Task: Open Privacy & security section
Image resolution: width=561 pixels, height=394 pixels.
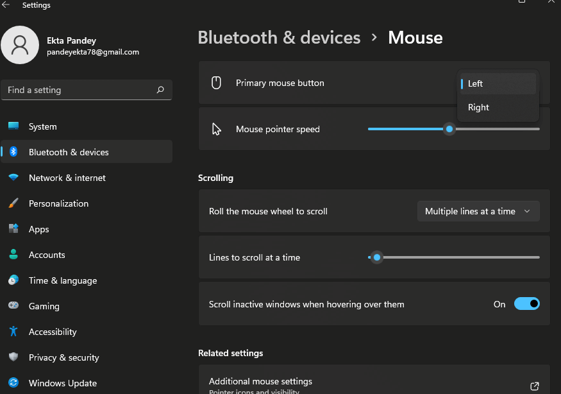Action: pos(63,357)
